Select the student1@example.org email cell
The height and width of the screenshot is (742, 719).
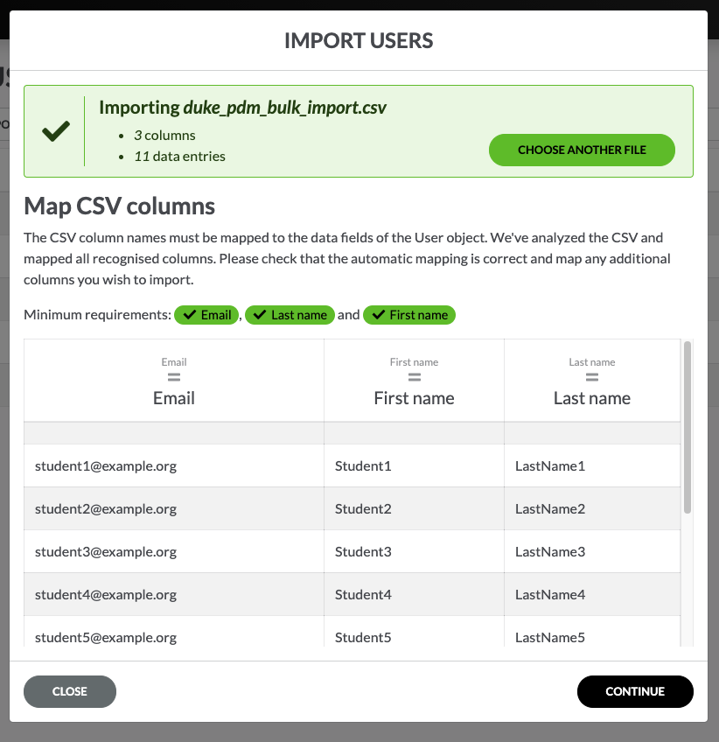click(106, 466)
